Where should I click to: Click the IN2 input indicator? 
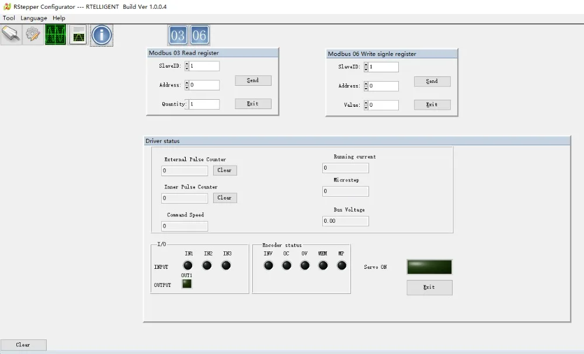207,265
